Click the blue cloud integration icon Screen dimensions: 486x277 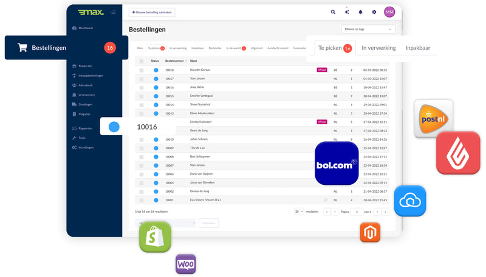[x=410, y=201]
